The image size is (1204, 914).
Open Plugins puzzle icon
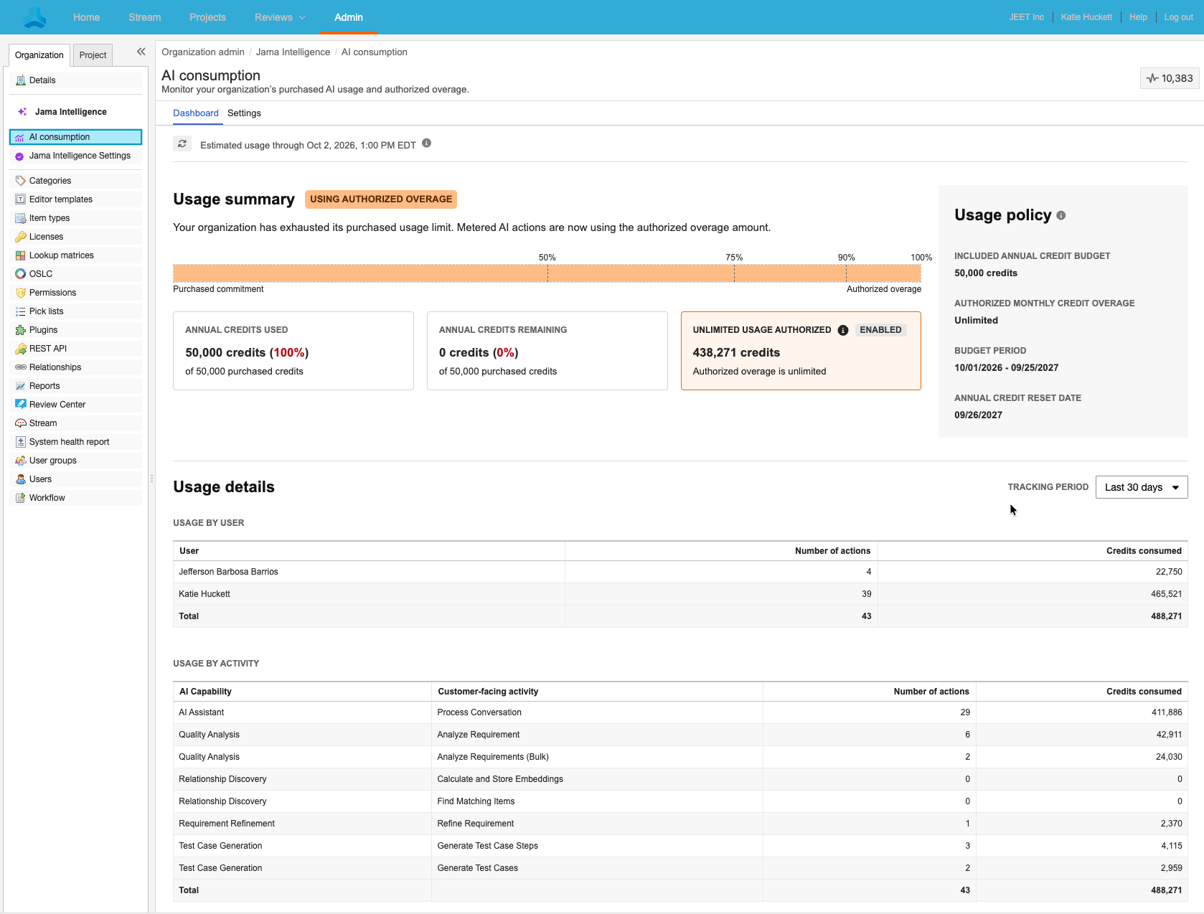tap(20, 330)
